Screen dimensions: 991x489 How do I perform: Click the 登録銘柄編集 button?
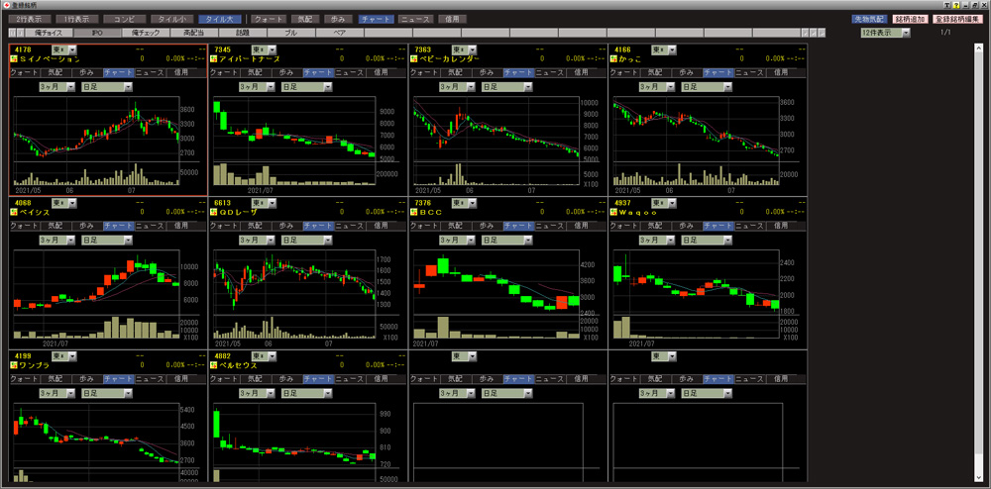tap(955, 19)
